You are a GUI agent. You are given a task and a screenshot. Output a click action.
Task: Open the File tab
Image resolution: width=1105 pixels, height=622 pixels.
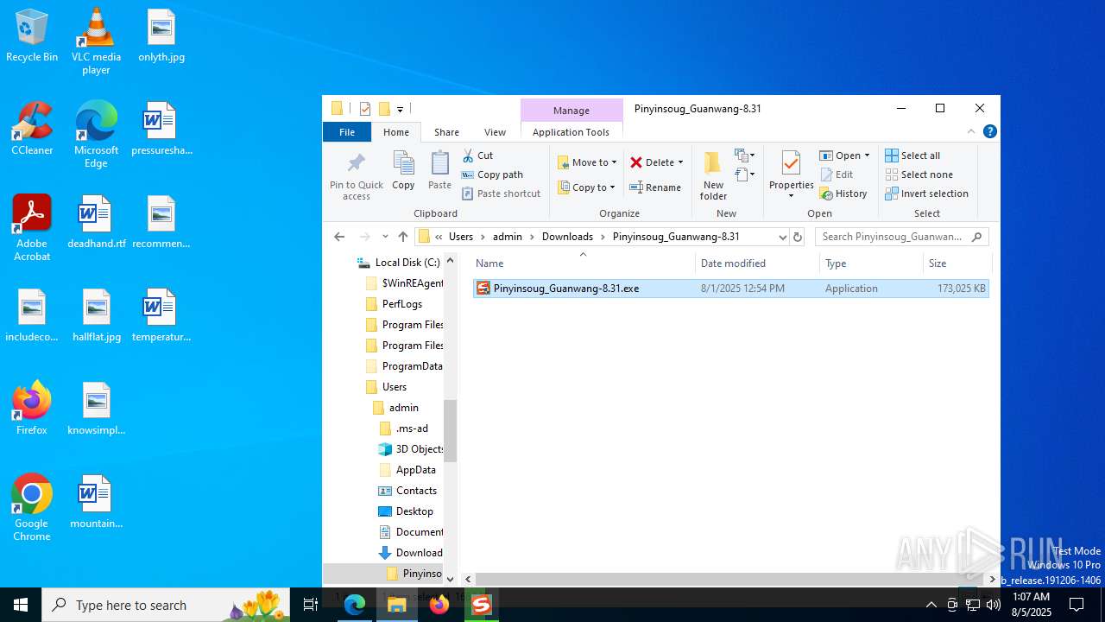pyautogui.click(x=347, y=132)
